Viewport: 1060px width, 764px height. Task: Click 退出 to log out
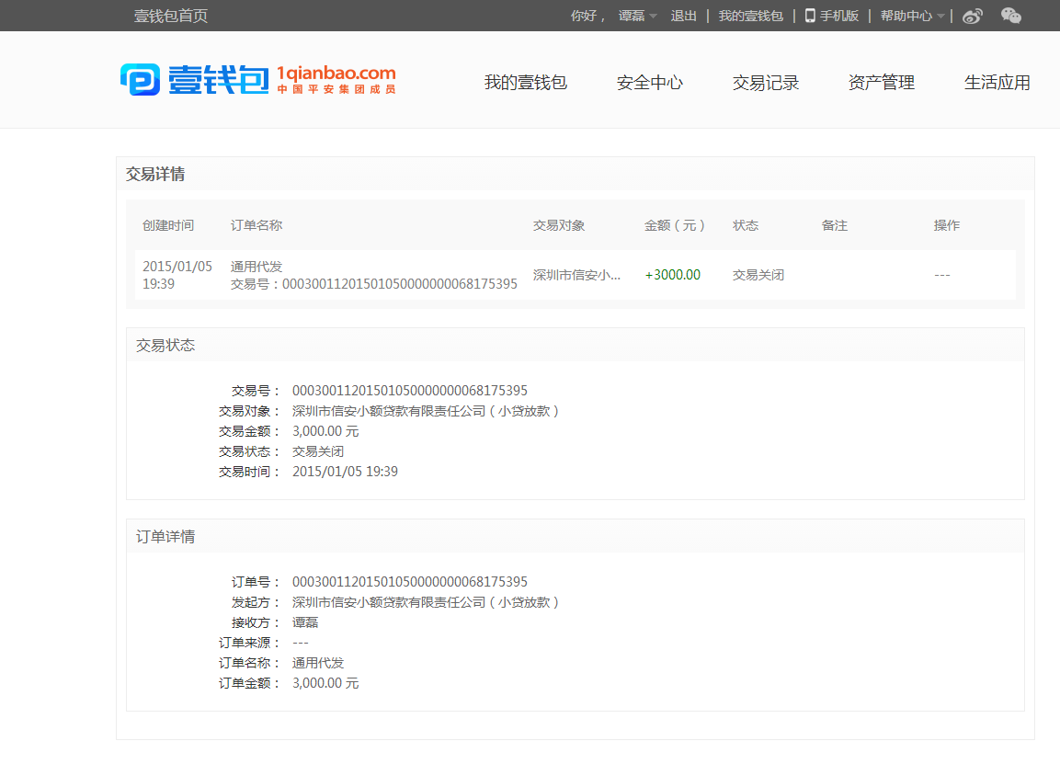pyautogui.click(x=683, y=16)
